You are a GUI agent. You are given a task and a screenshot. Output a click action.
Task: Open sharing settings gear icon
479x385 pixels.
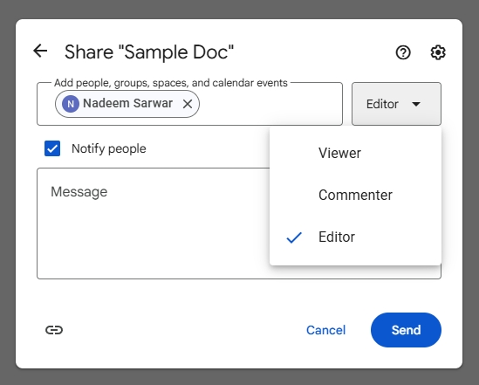pos(438,52)
